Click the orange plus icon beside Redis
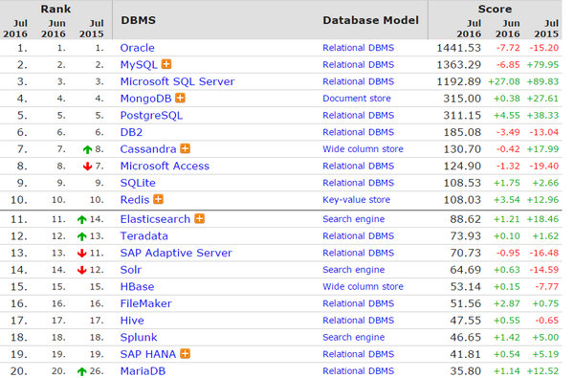Image resolution: width=574 pixels, height=378 pixels. pos(158,199)
